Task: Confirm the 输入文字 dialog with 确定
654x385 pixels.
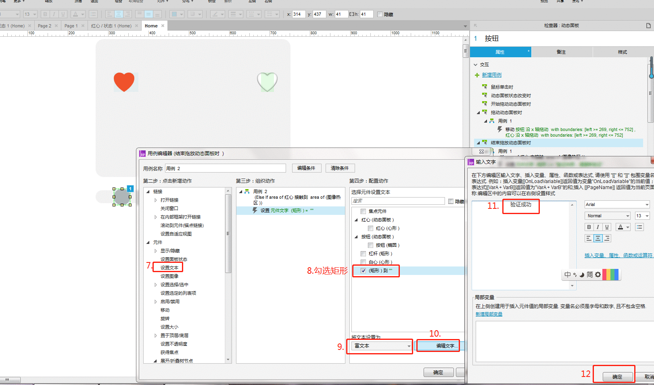Action: 617,377
